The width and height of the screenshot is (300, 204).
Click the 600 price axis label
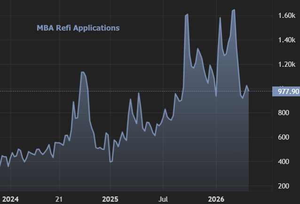point(283,137)
